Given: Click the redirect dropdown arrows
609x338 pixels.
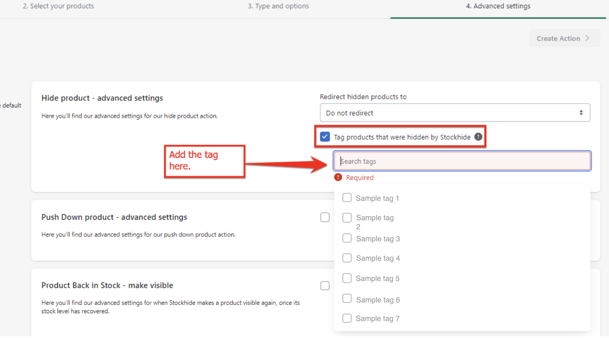Looking at the screenshot, I should (581, 113).
